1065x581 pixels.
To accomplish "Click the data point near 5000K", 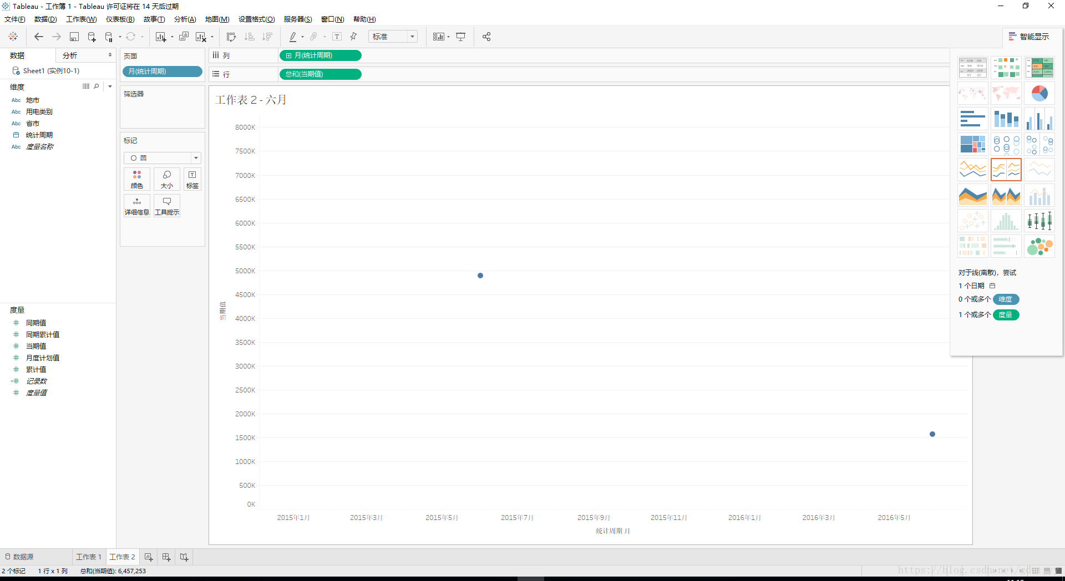I will tap(480, 276).
